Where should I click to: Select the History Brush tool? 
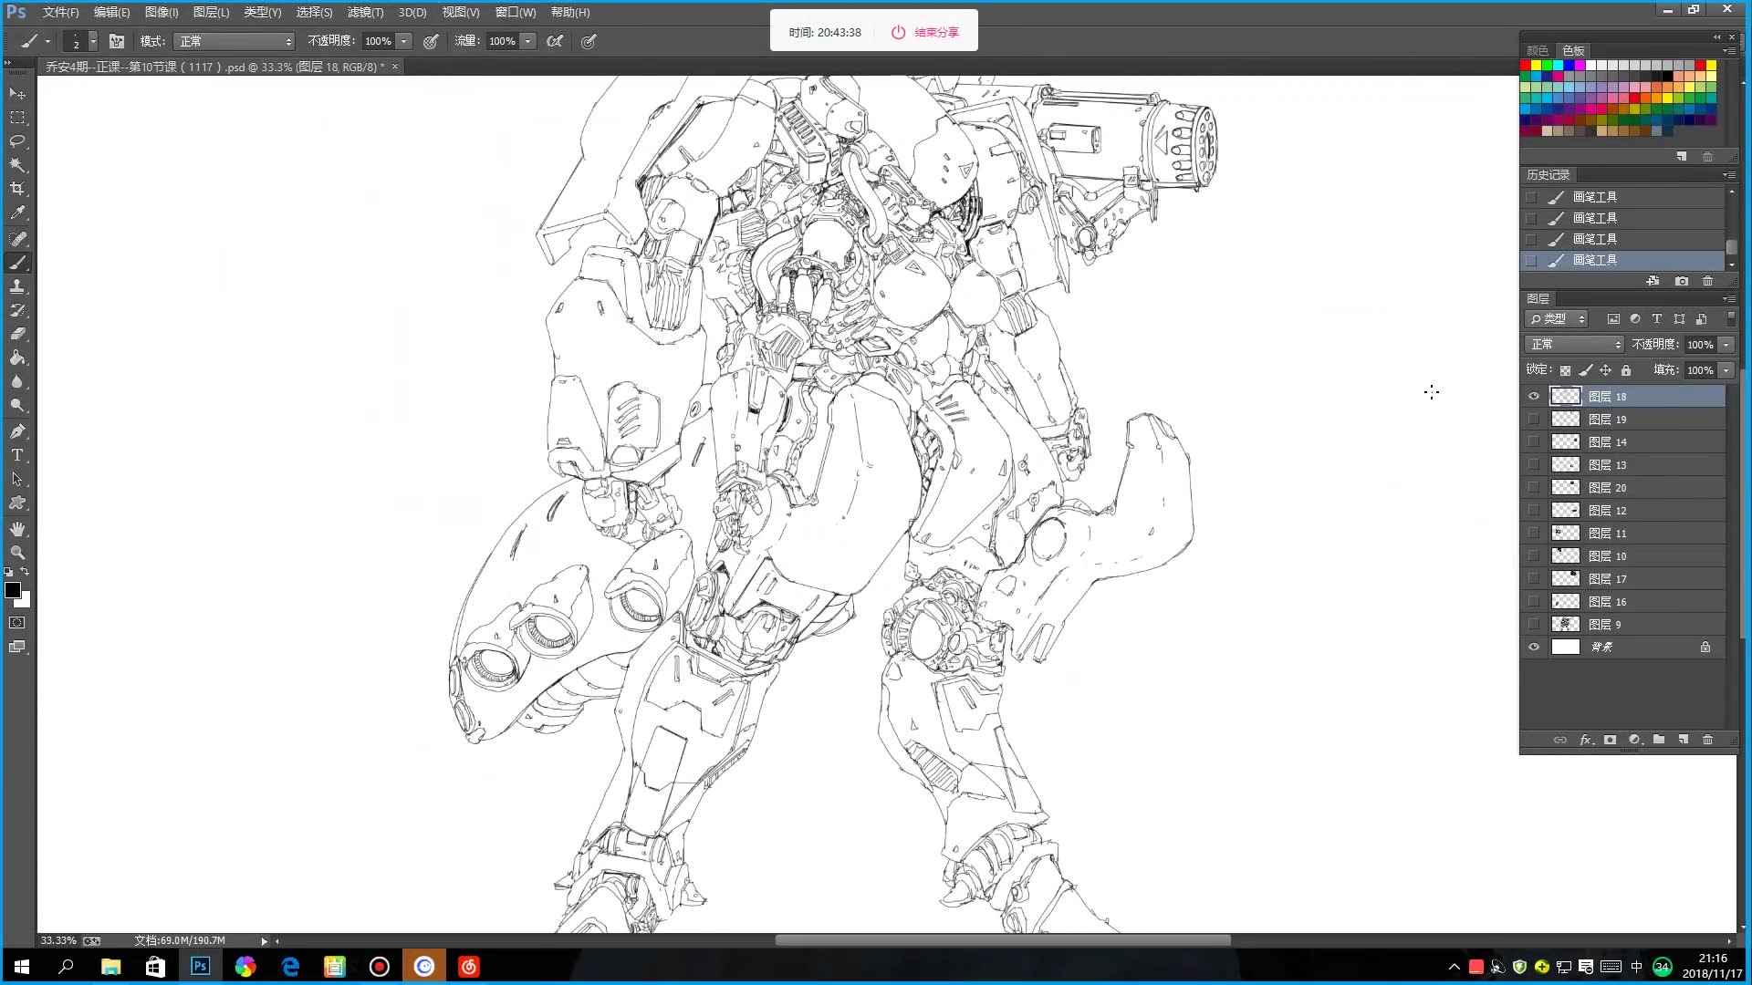pos(17,310)
